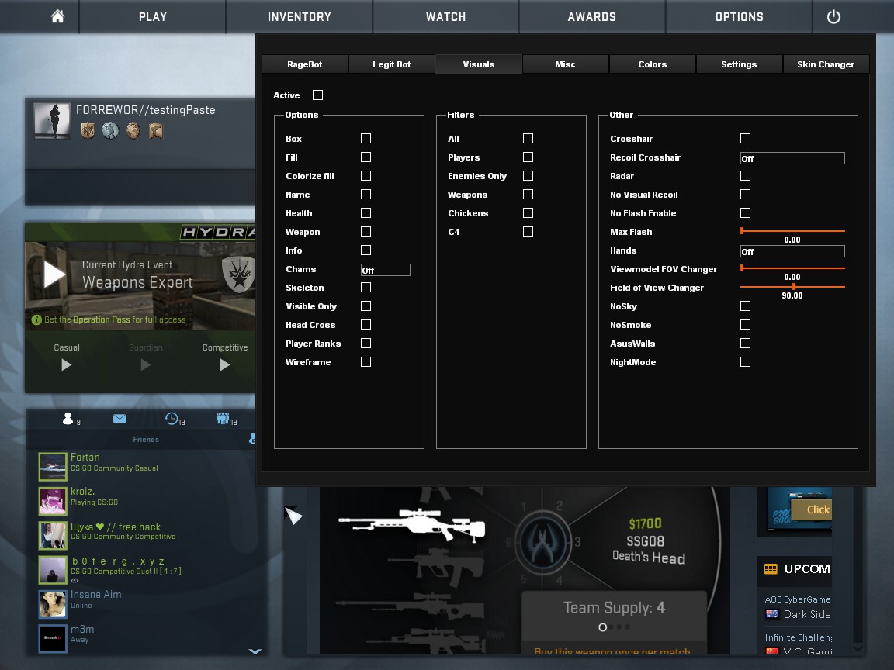
Task: Toggle the Active checkbox
Action: pyautogui.click(x=317, y=95)
